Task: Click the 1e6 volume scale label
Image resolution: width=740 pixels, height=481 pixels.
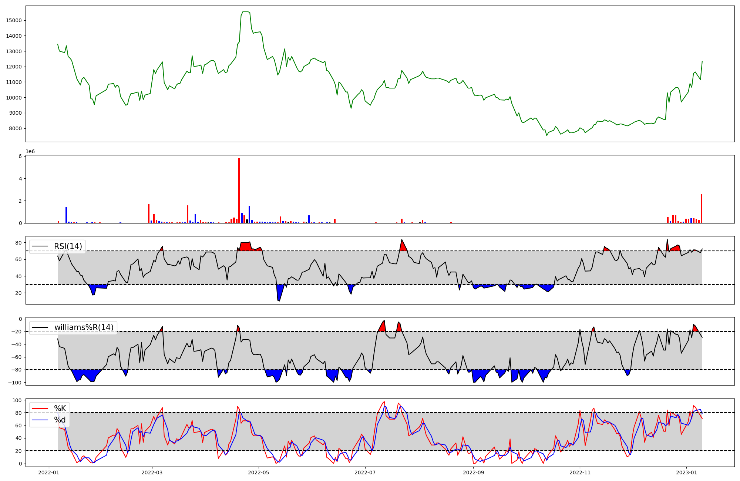Action: pyautogui.click(x=30, y=152)
